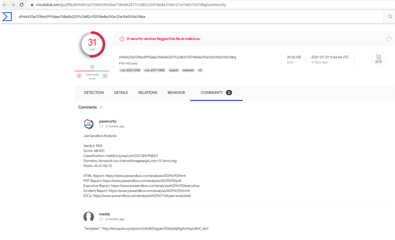Screen dimensions: 395x240
Task: Click the 'Score: 68/100' line
Action: coord(93,151)
